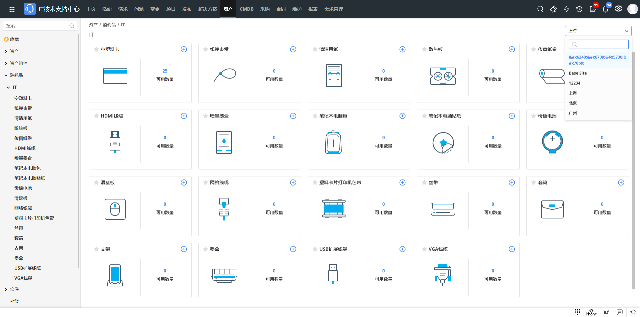Click the plus icon on 散热板 card
This screenshot has height=317, width=640.
(x=512, y=49)
